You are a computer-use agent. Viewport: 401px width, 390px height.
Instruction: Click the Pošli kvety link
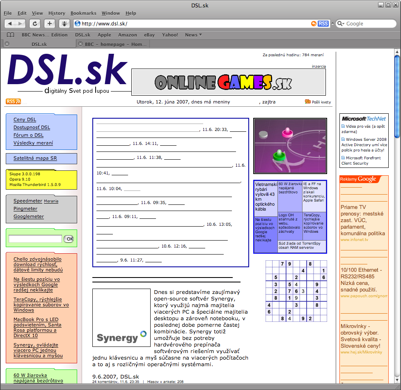(321, 102)
